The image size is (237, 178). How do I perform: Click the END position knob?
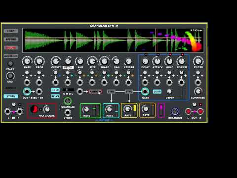[10, 76]
